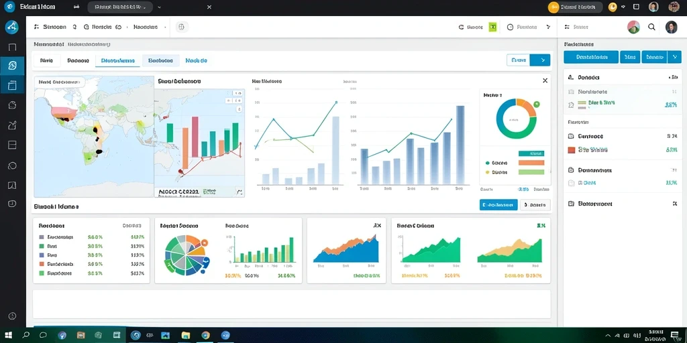Click the orange legend bar below the donut chart
The width and height of the screenshot is (687, 343).
point(531,163)
